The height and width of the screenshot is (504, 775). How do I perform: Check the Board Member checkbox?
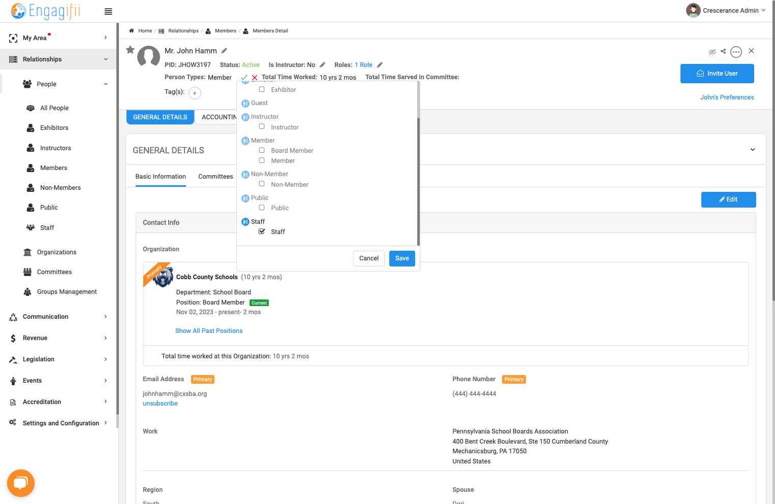pos(262,150)
